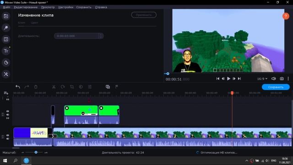Toggle visibility of the main video track

tap(8, 135)
